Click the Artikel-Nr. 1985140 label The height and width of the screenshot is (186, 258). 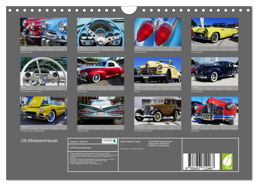79,142
